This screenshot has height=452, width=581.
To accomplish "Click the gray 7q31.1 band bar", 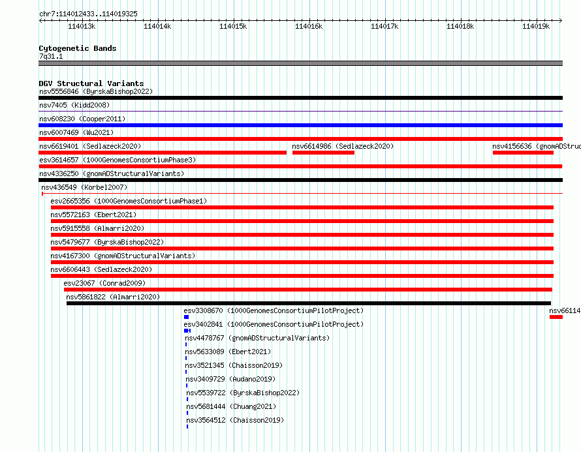I will click(x=300, y=63).
